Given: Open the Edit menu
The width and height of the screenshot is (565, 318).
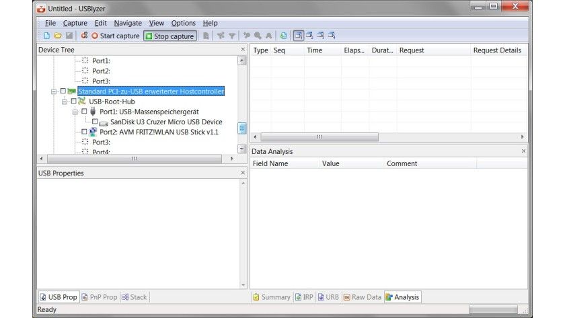Looking at the screenshot, I should point(100,23).
